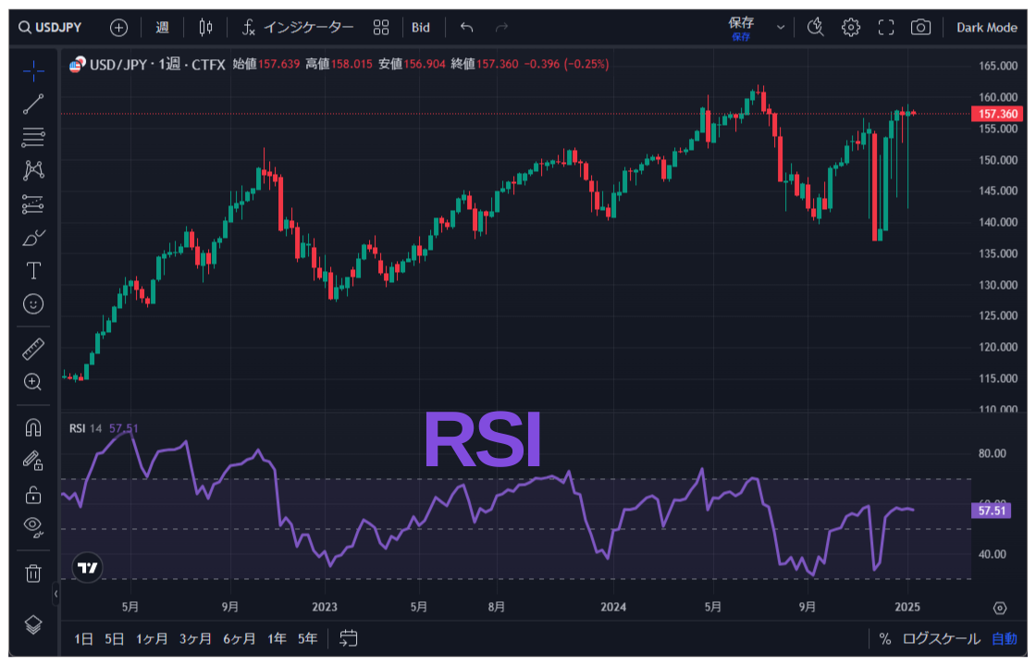Select the 1年 time range
This screenshot has height=666, width=1036.
coord(277,639)
